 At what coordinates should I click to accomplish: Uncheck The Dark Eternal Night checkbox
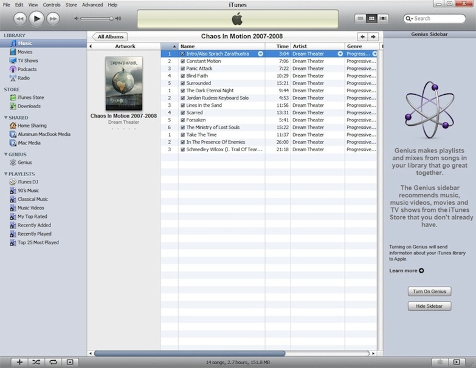click(183, 90)
